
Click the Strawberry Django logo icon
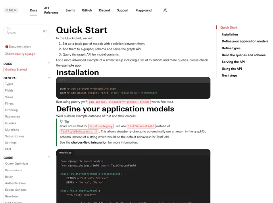[7, 54]
